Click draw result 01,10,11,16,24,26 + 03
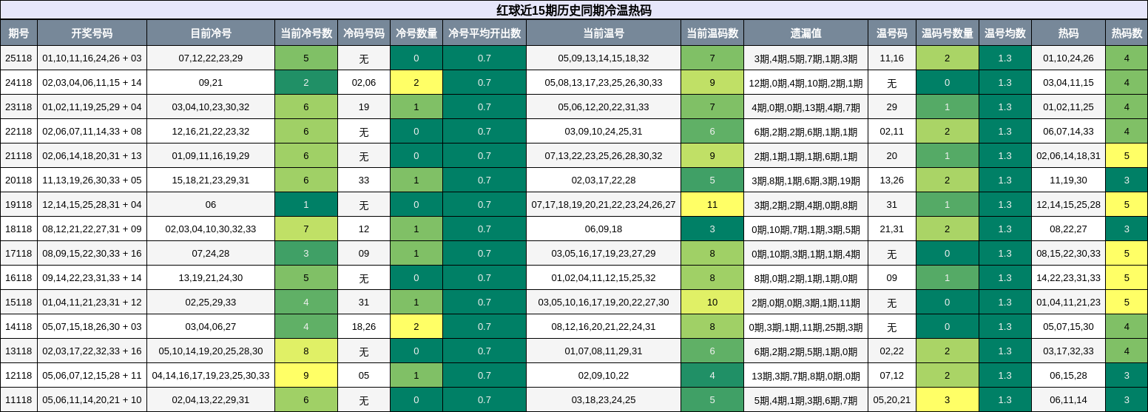The image size is (1148, 412). (x=92, y=58)
